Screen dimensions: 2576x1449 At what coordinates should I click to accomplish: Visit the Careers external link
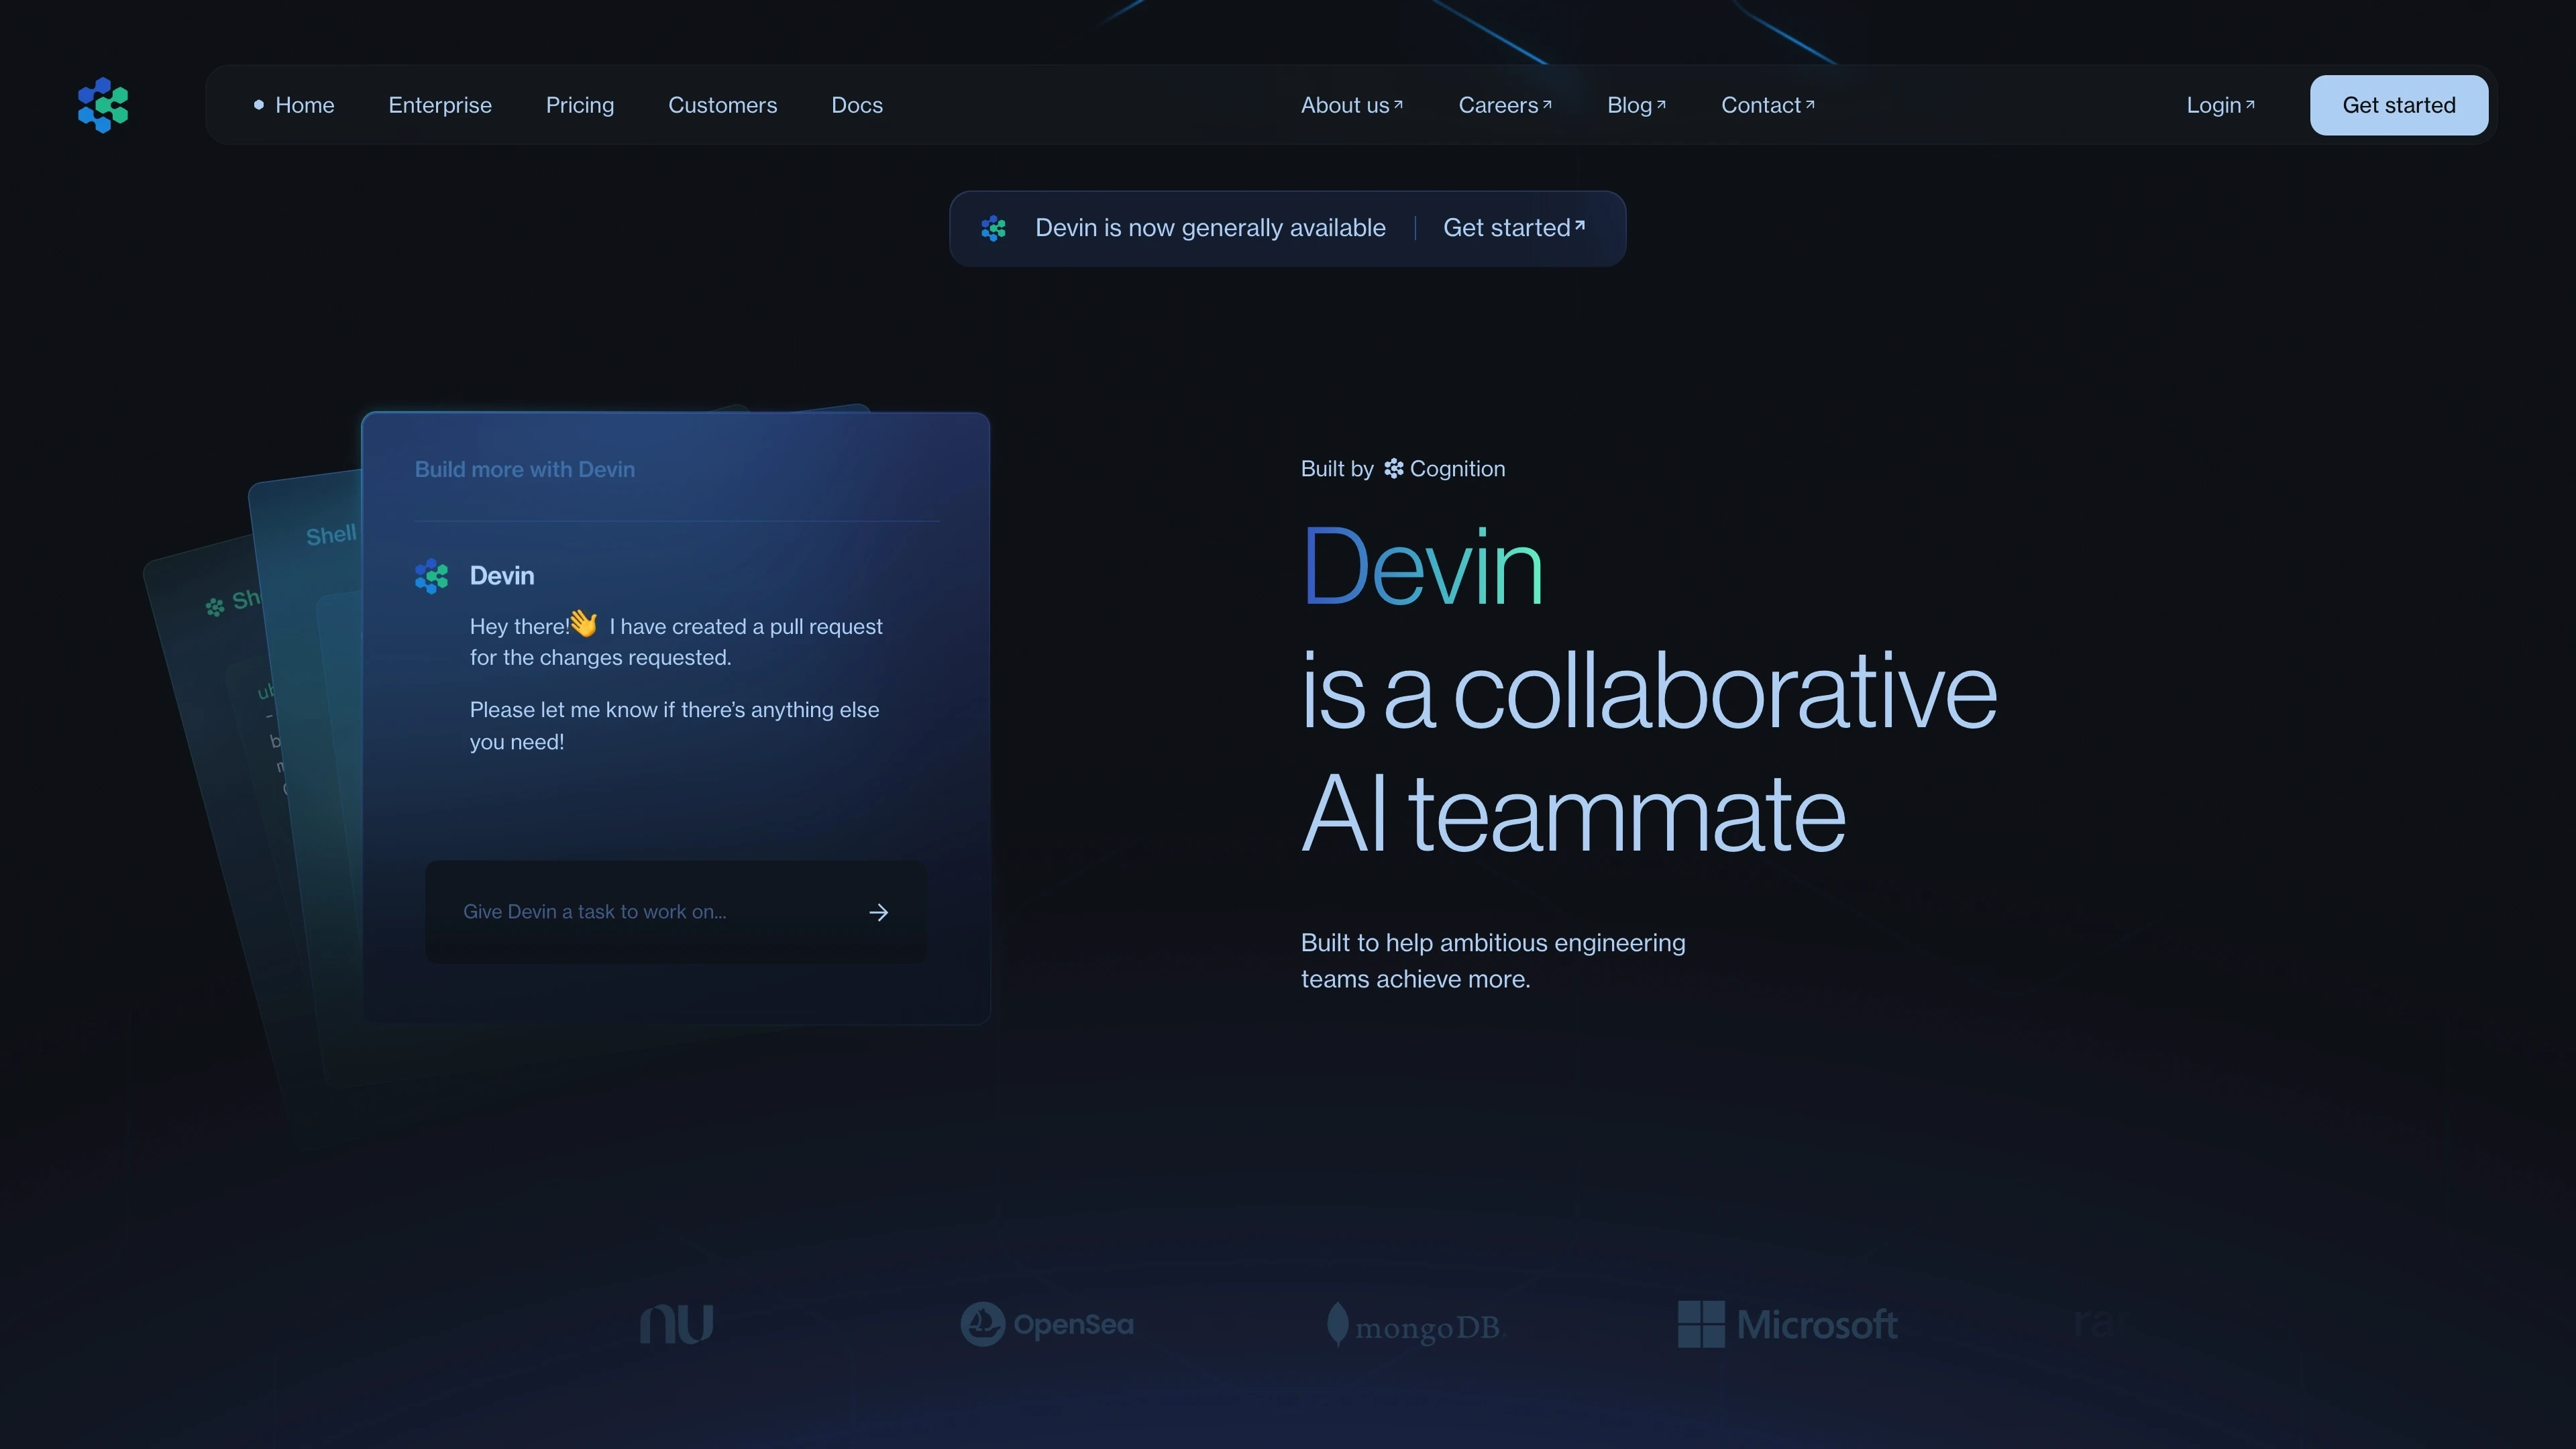(1504, 105)
